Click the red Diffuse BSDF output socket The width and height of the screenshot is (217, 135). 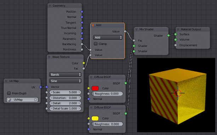pyautogui.click(x=126, y=83)
